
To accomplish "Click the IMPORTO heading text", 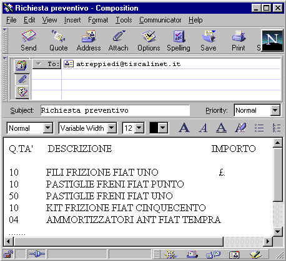I will coord(234,149).
